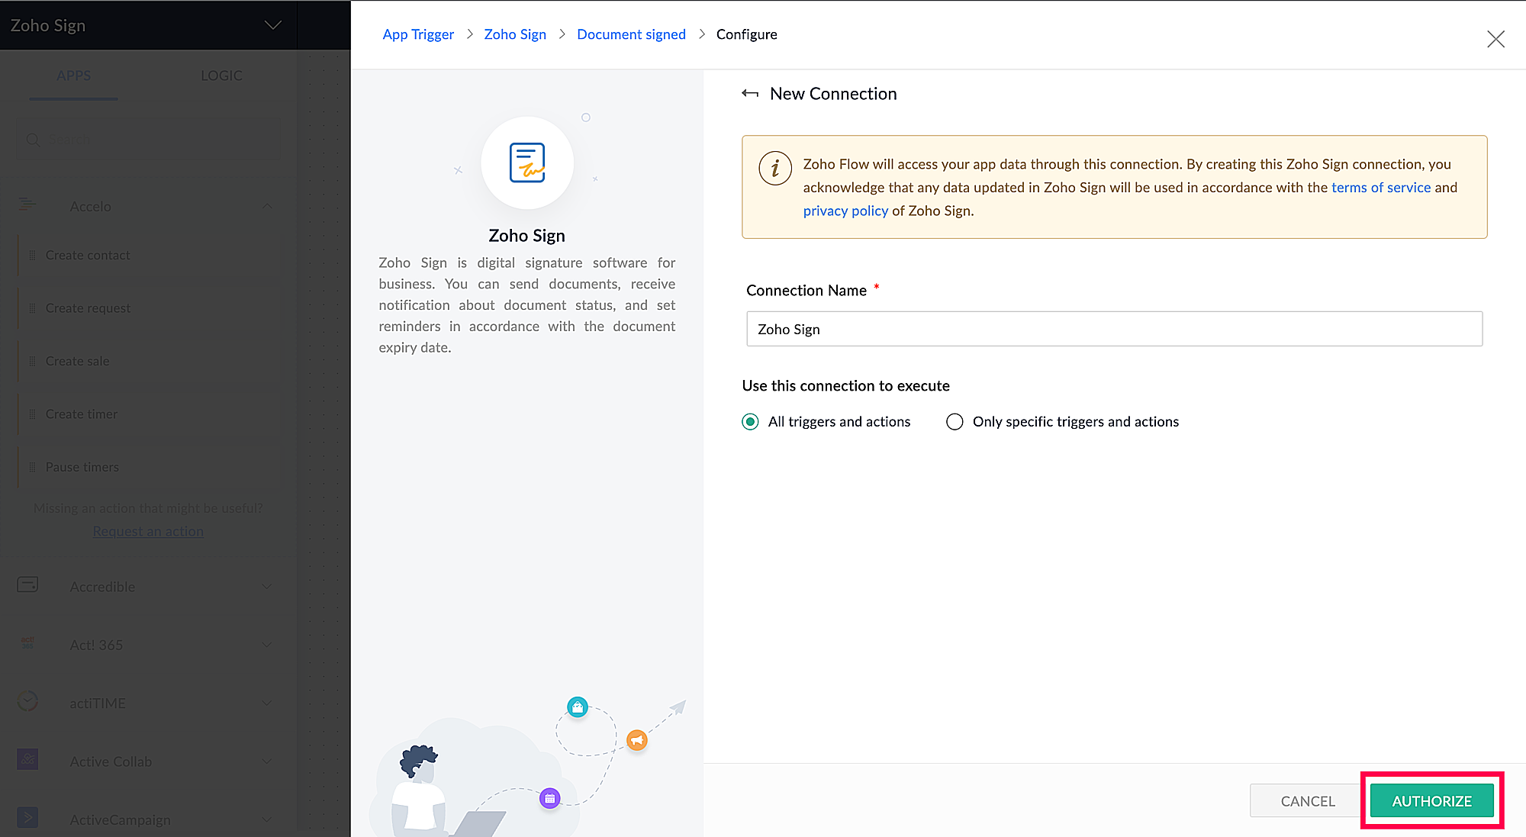Click the Connection Name text field

[1114, 329]
